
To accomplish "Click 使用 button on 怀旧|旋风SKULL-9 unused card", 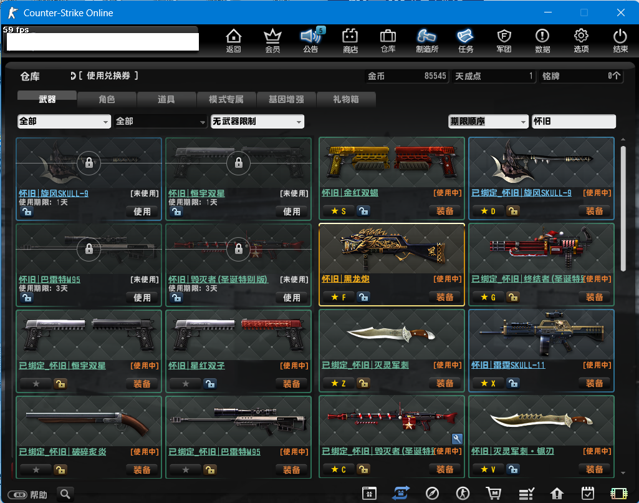I will [142, 212].
